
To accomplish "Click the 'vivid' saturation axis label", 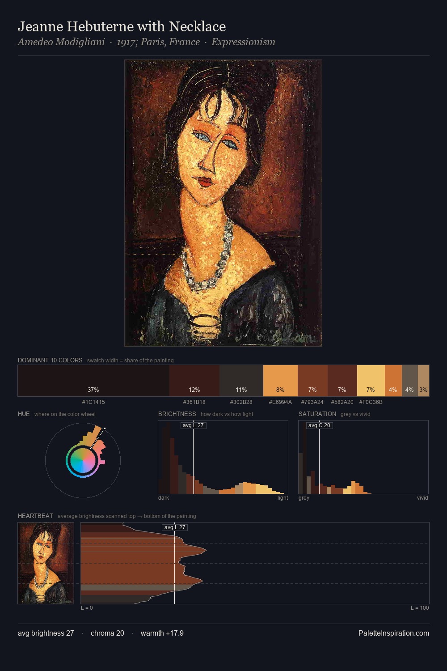I will (x=422, y=498).
